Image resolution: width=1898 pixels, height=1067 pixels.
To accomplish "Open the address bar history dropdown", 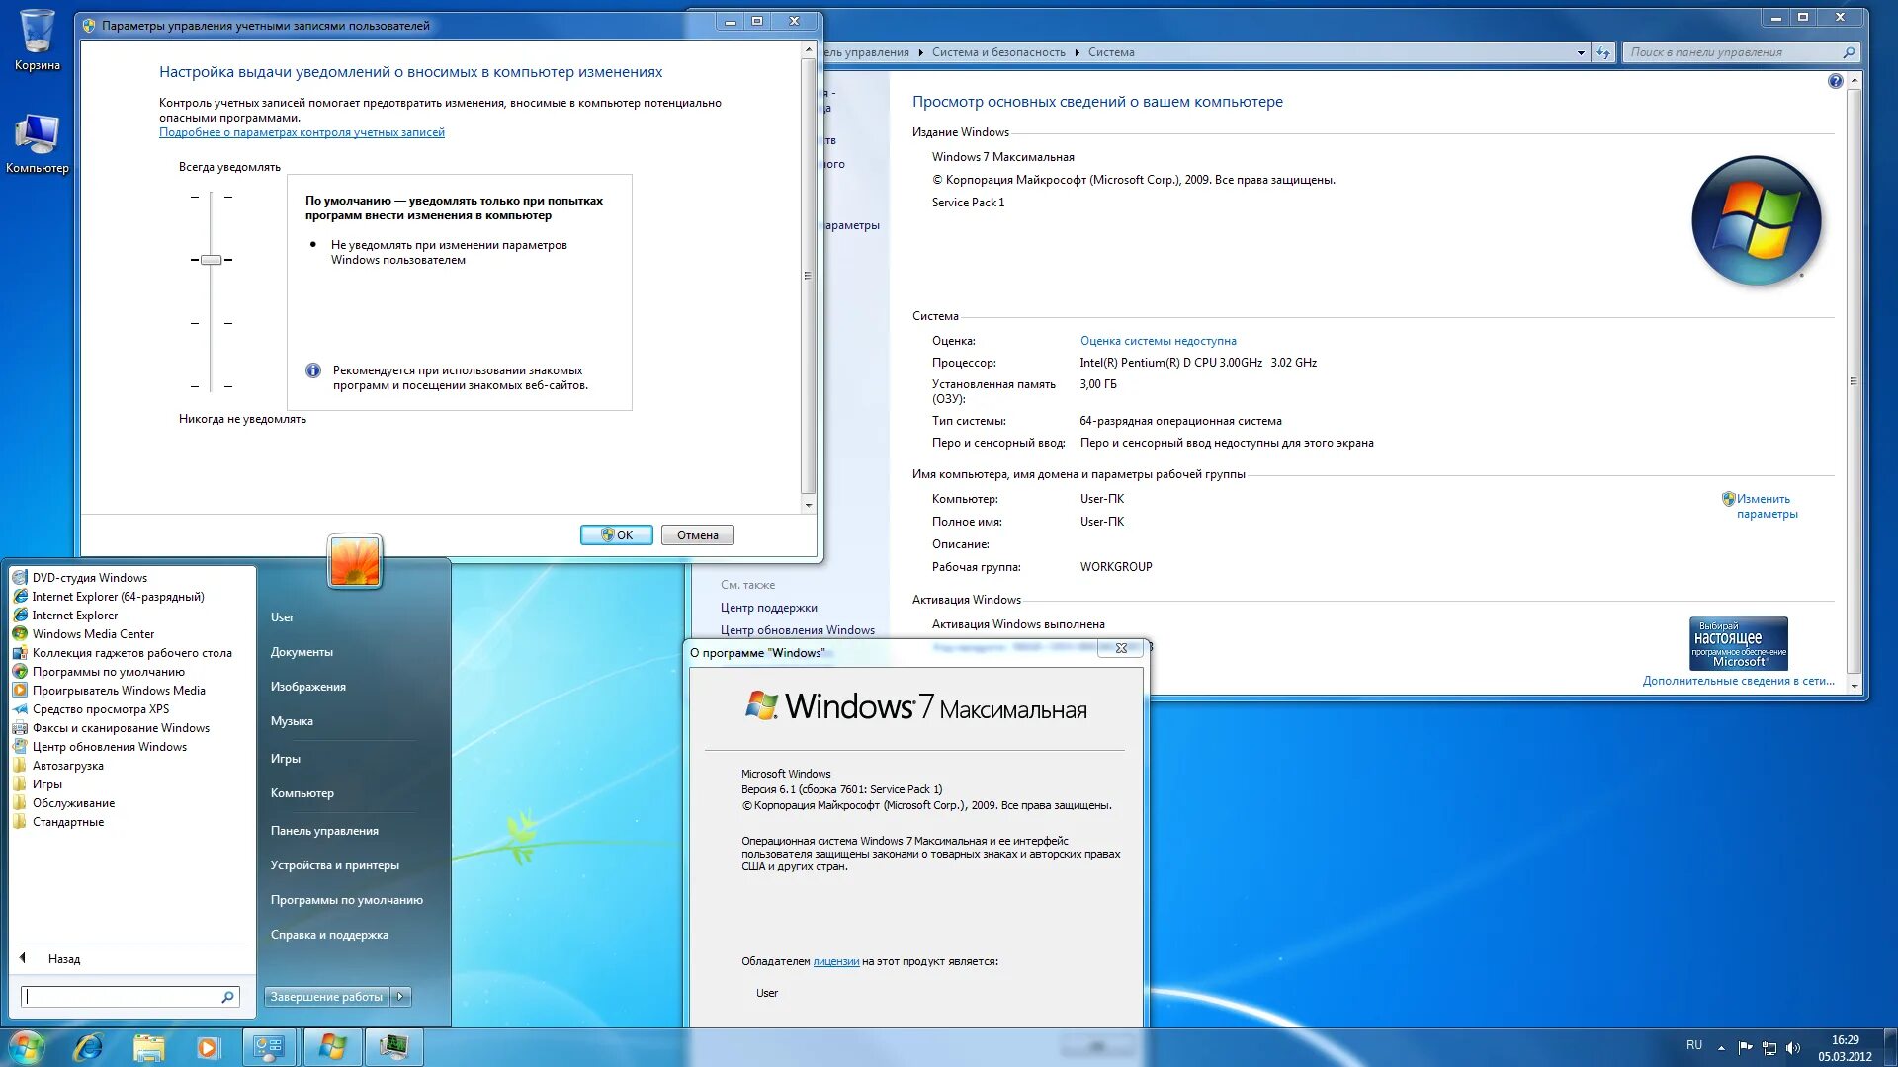I will tap(1581, 53).
